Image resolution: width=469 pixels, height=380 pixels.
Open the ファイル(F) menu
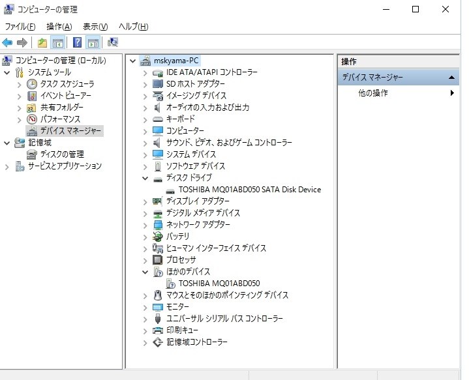[20, 27]
